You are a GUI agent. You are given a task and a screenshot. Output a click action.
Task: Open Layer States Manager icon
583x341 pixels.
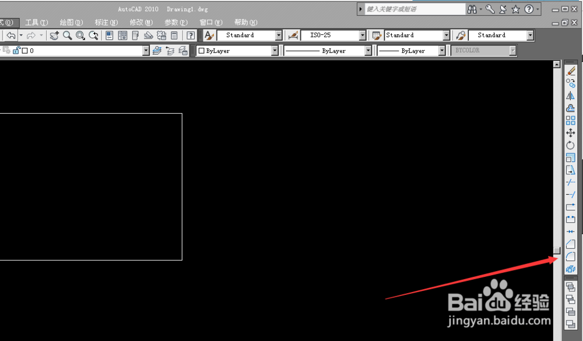tap(183, 51)
